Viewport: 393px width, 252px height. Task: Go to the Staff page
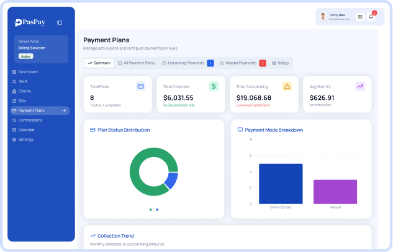click(x=40, y=81)
